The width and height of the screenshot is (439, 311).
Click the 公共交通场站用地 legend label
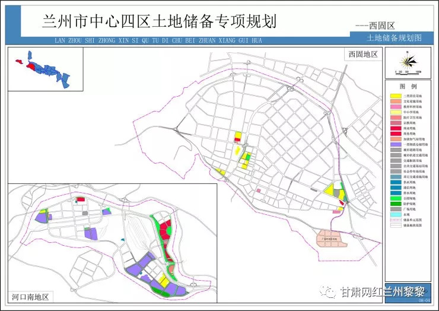[415, 166]
